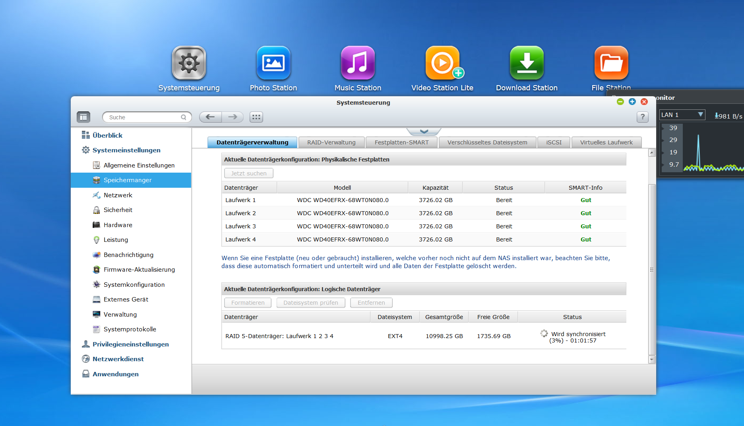The height and width of the screenshot is (426, 744).
Task: Expand the pull-down chevron above the tabs
Action: (424, 131)
